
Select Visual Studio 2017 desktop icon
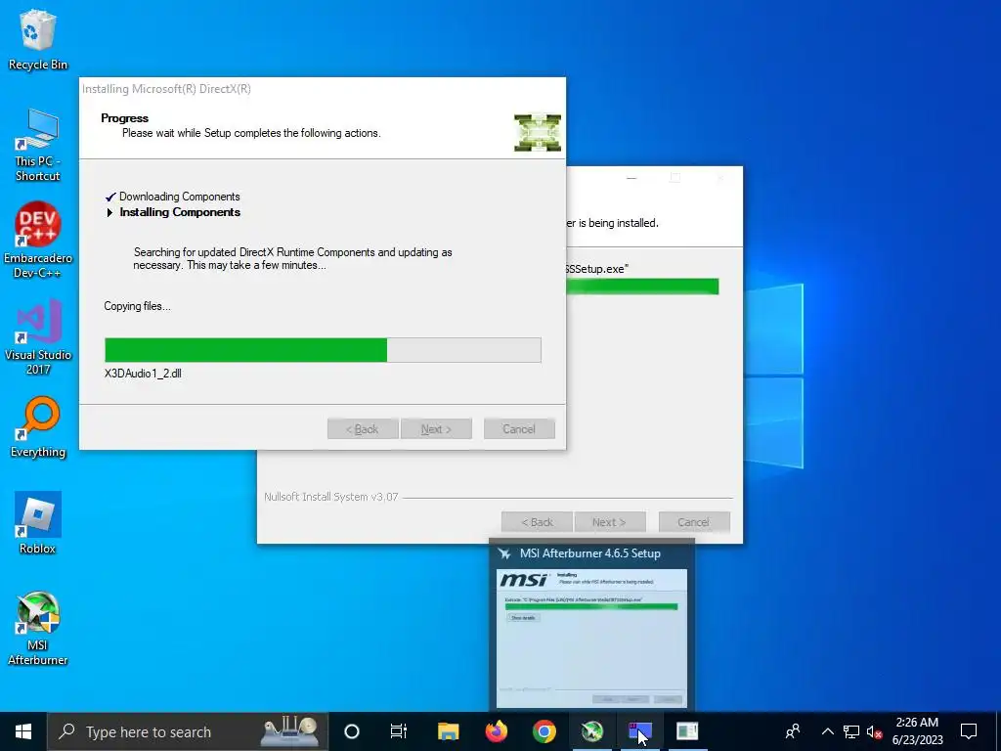click(x=38, y=337)
